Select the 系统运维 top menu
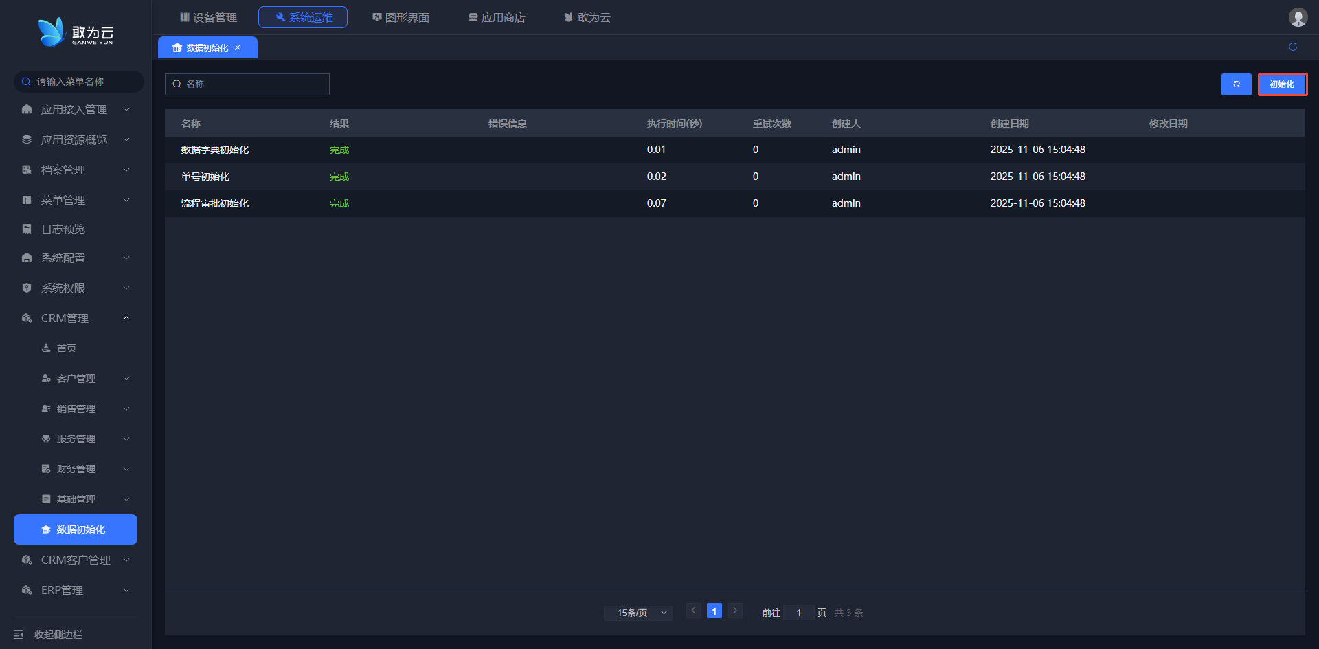1319x649 pixels. click(x=303, y=17)
